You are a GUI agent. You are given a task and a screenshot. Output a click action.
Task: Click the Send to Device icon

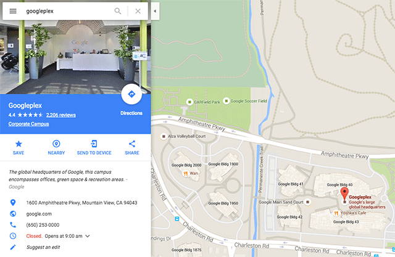pos(94,144)
